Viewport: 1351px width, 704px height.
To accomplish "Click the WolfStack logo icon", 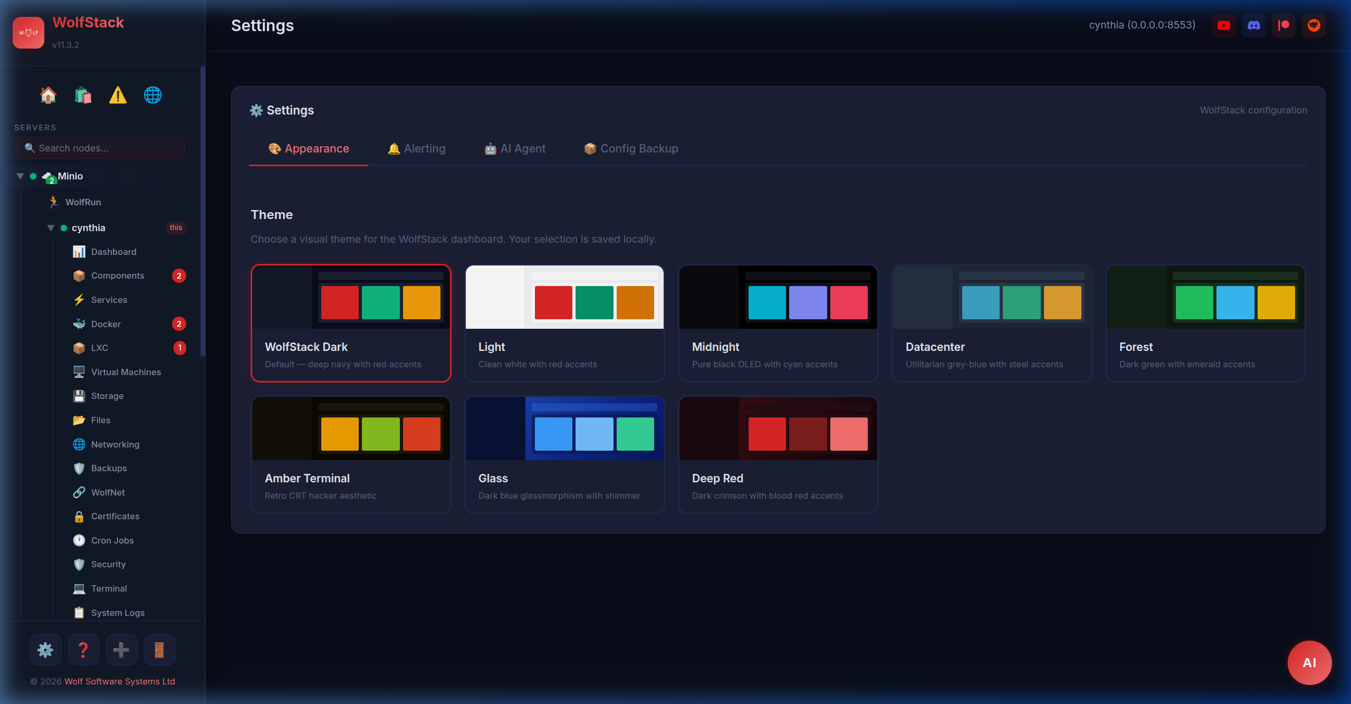I will [x=28, y=32].
